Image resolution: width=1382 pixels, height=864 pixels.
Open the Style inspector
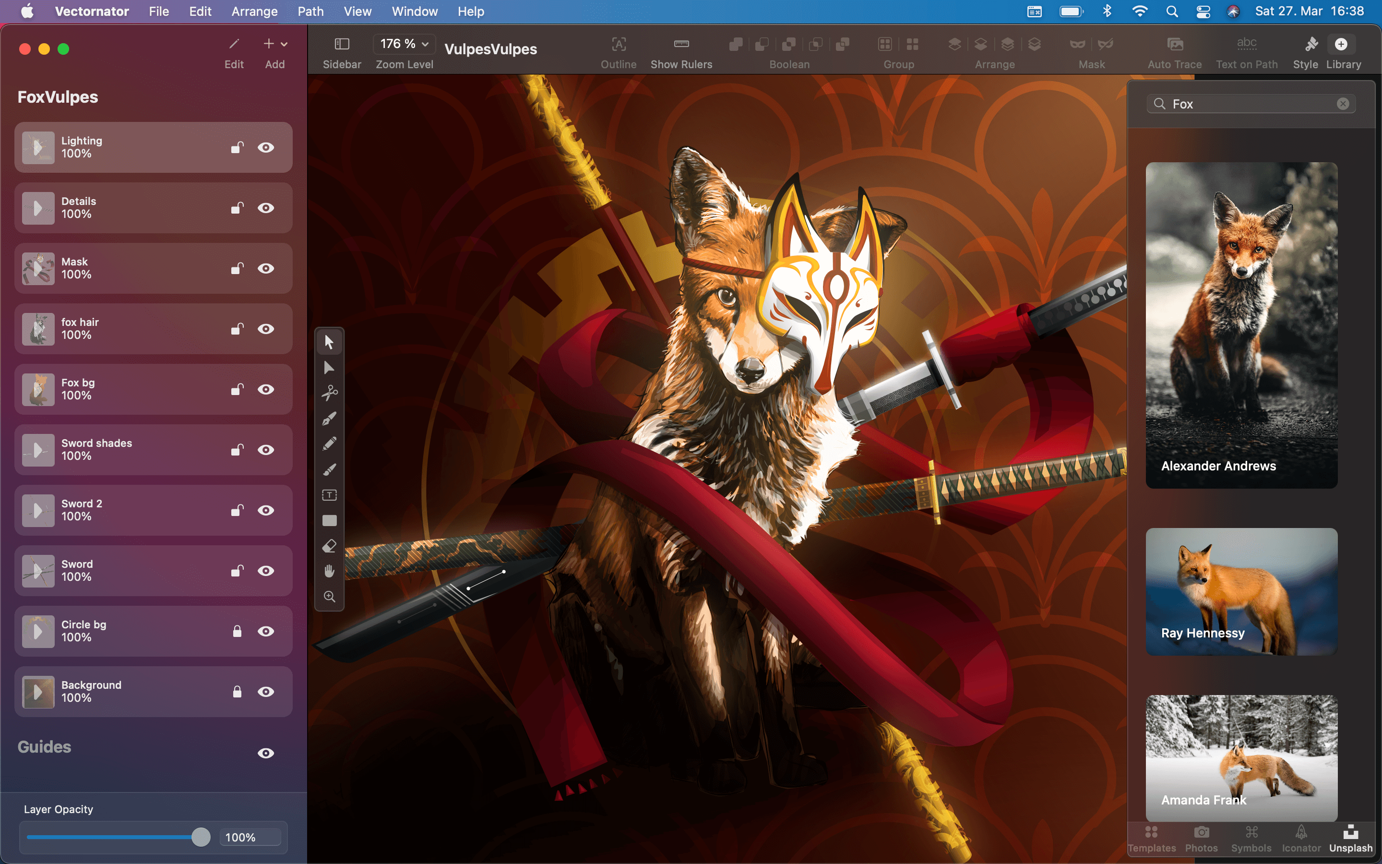tap(1311, 44)
